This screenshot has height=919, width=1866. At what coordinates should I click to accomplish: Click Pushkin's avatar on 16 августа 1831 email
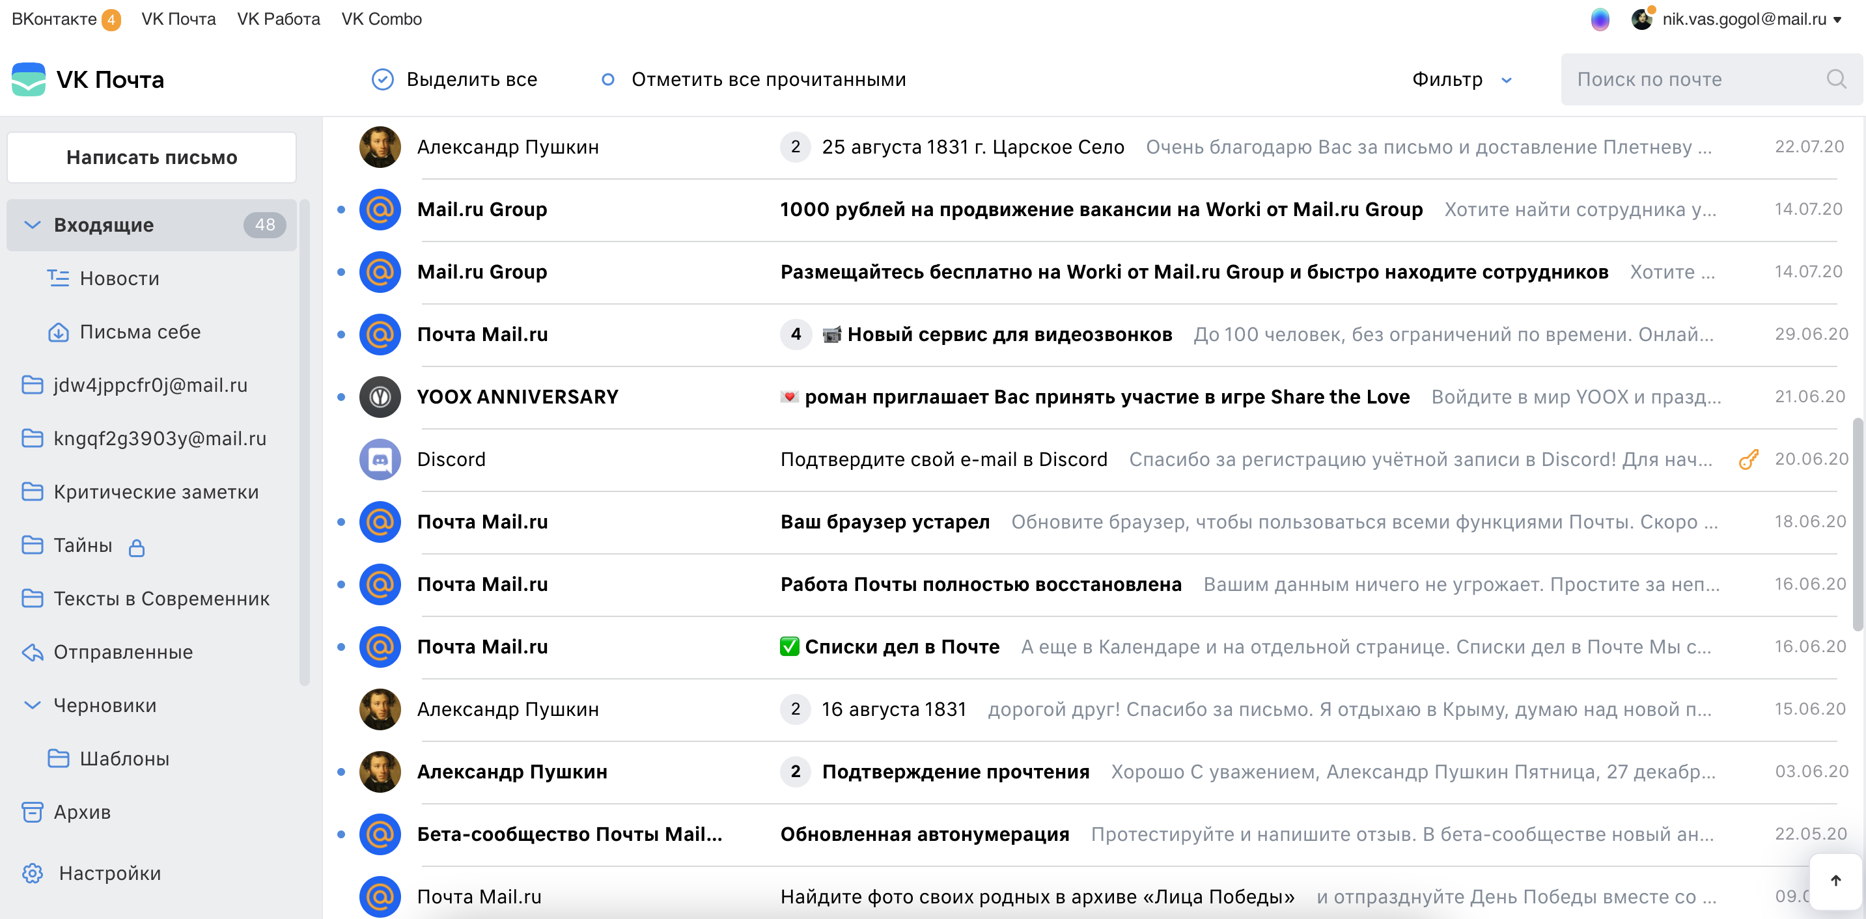coord(380,709)
